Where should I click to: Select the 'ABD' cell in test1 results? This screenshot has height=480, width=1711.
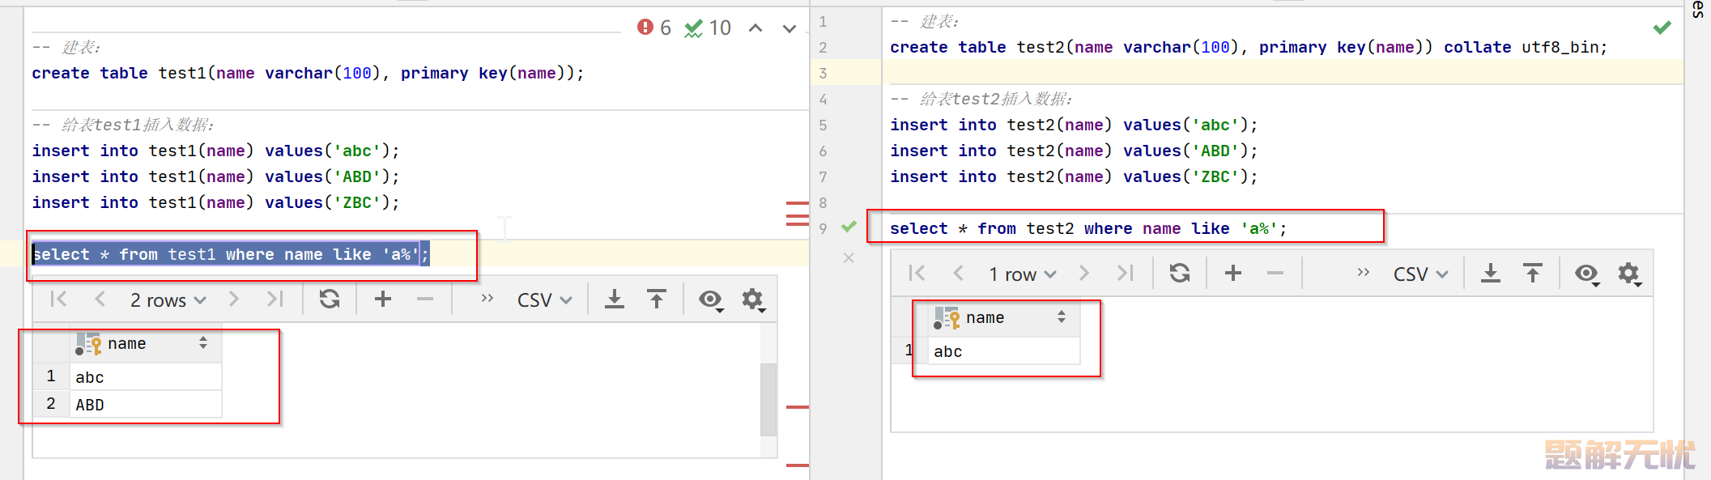[x=146, y=405]
